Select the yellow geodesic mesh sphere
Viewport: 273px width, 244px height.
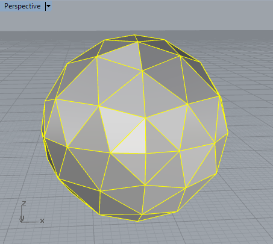pyautogui.click(x=134, y=128)
